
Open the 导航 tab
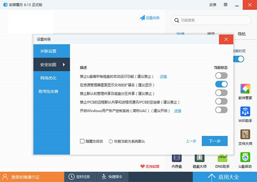pos(242,33)
